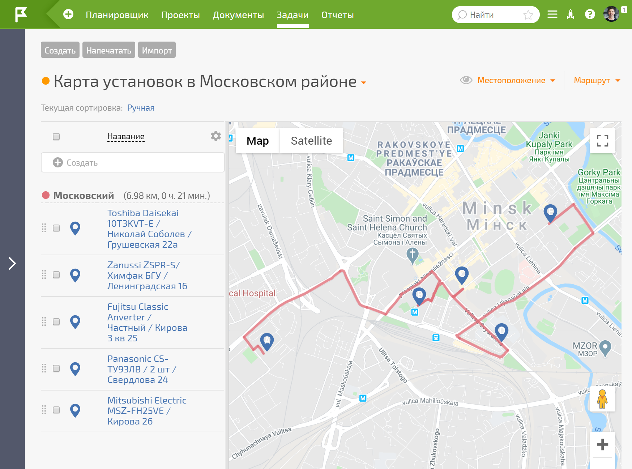Toggle fullscreen map view
632x469 pixels.
(x=602, y=141)
